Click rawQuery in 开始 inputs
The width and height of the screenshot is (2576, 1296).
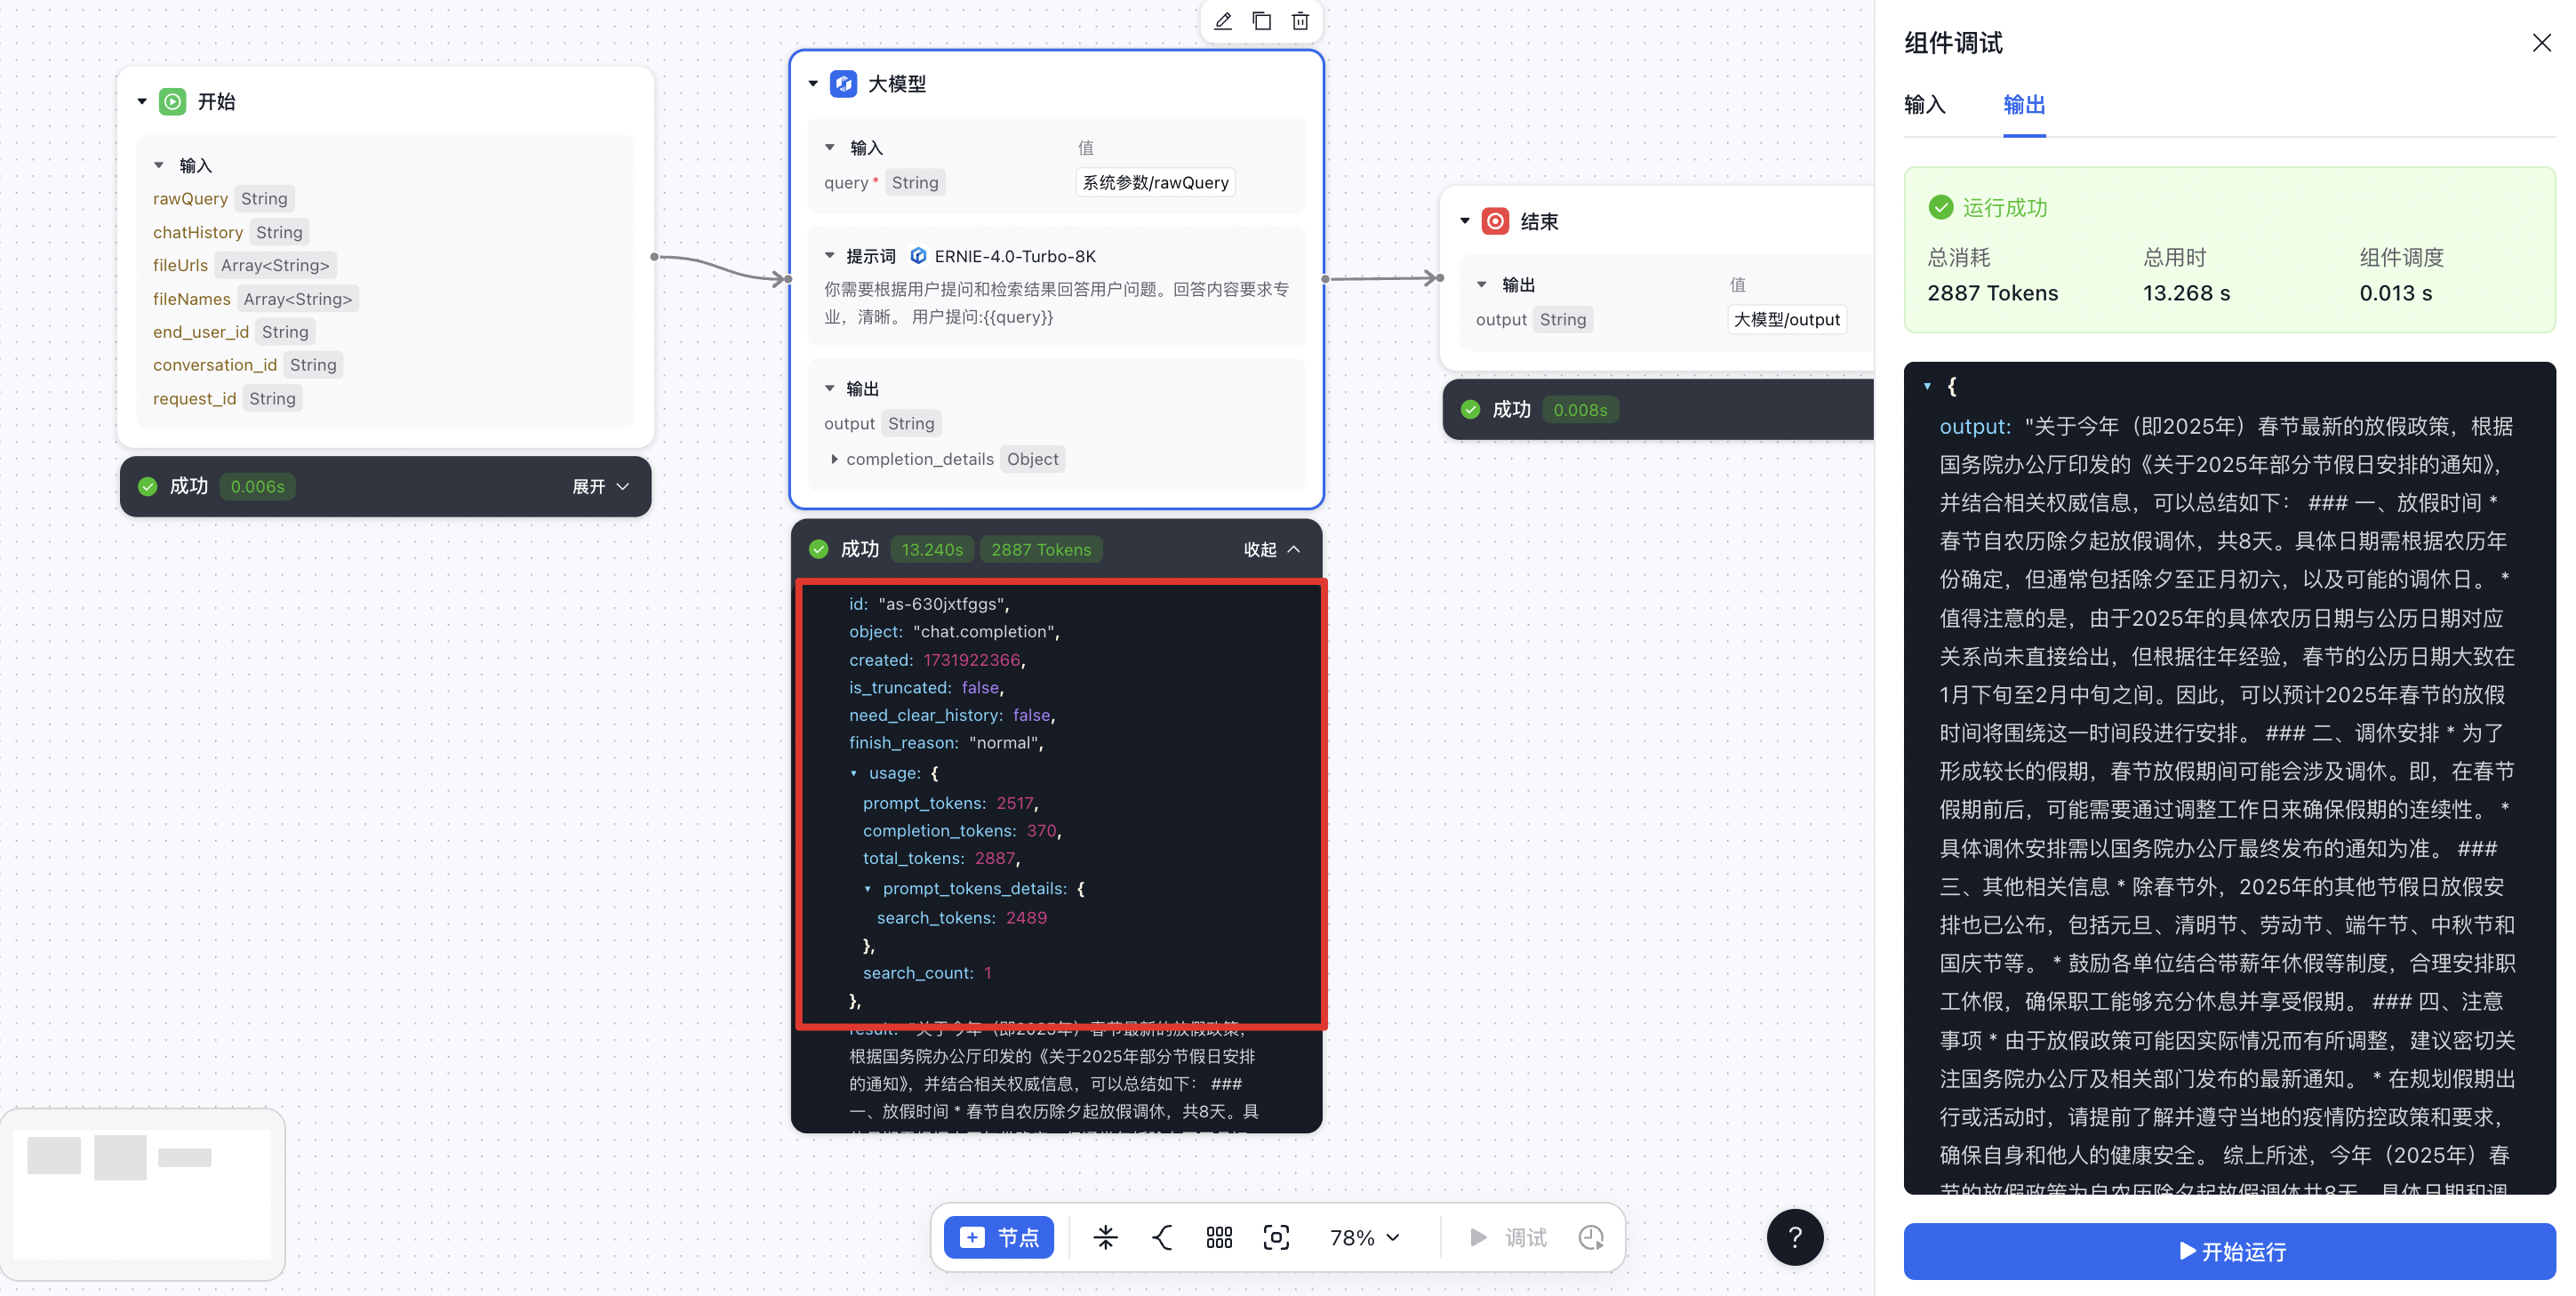[x=190, y=198]
